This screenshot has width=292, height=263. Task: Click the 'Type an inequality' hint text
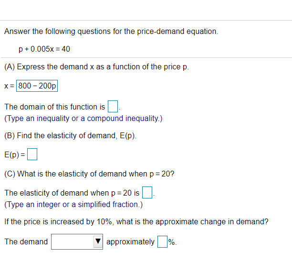click(x=83, y=117)
